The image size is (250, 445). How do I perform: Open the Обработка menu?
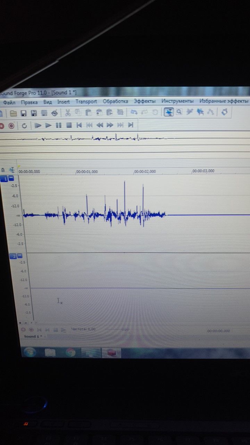click(x=116, y=102)
